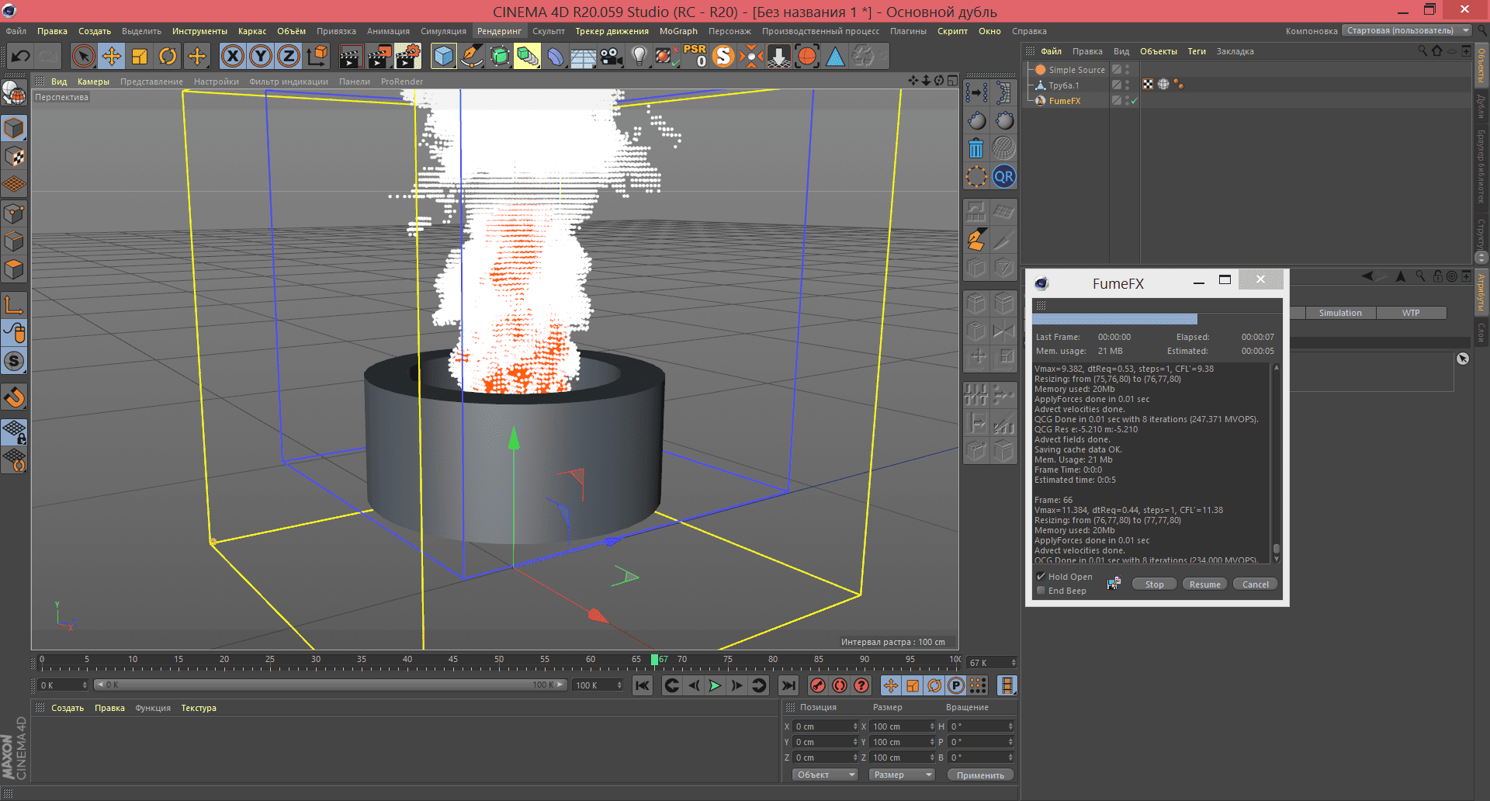
Task: Toggle X axis lock
Action: (232, 56)
